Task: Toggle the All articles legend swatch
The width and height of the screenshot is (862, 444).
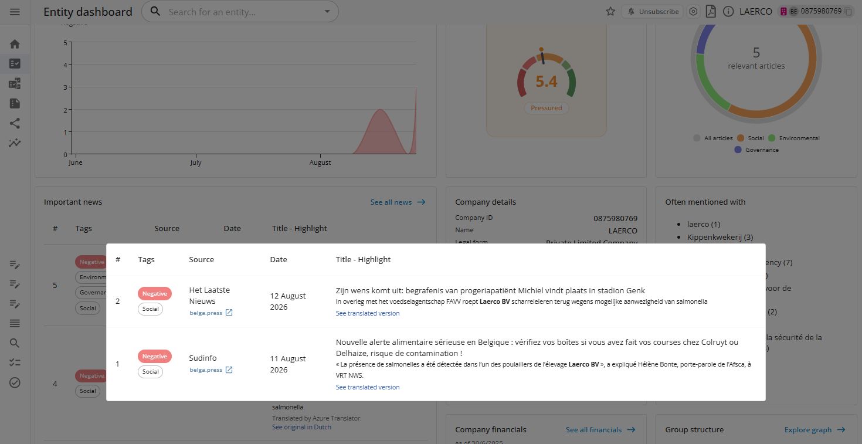Action: (697, 138)
